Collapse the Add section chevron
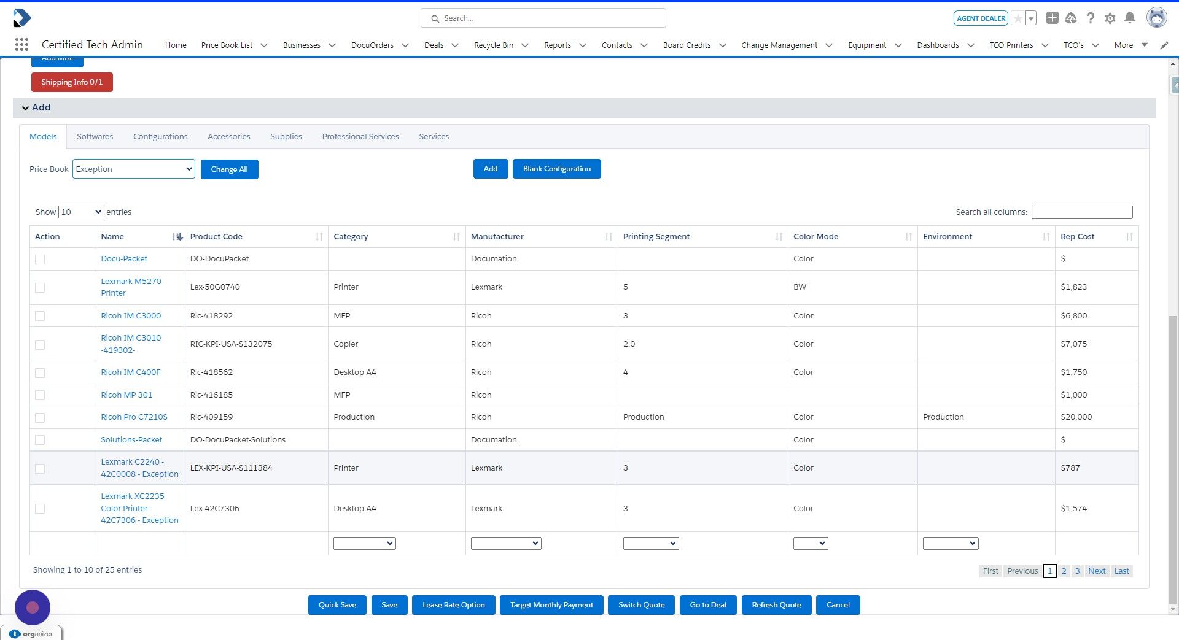 25,107
